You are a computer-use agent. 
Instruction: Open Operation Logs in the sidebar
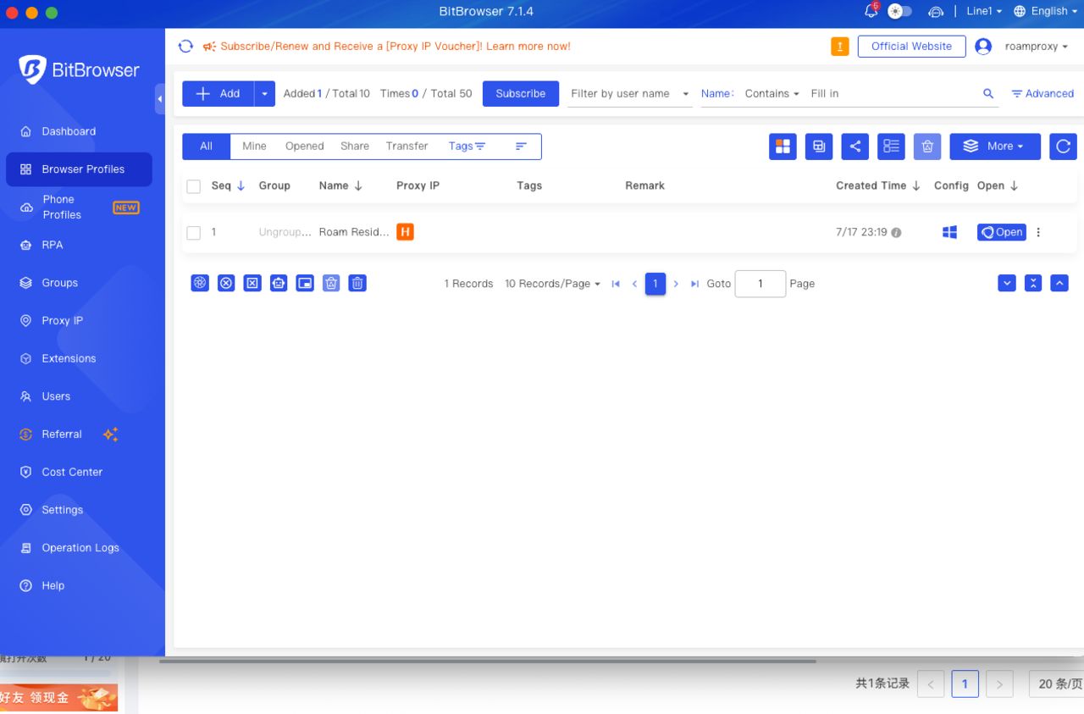pyautogui.click(x=79, y=548)
